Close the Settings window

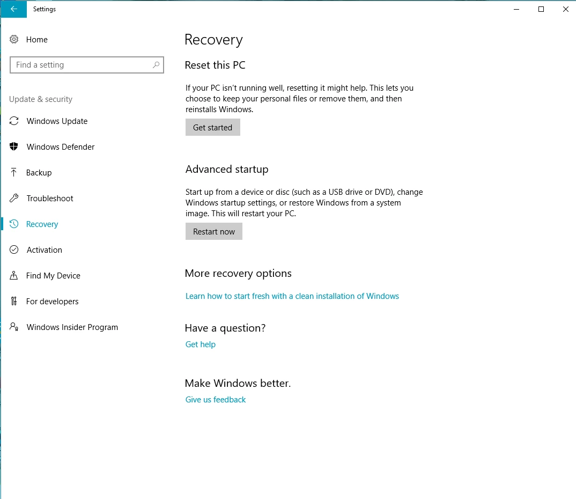coord(566,9)
